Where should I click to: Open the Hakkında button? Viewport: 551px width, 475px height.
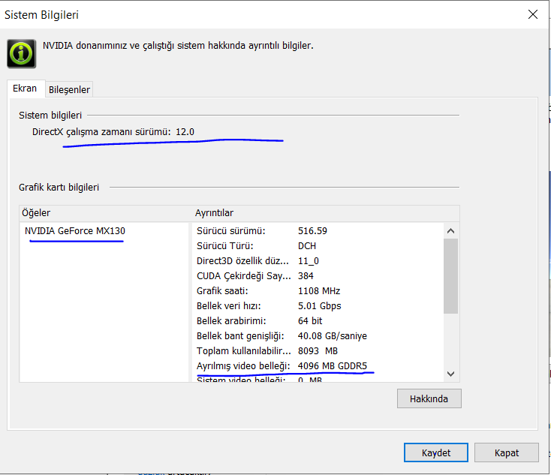(429, 398)
